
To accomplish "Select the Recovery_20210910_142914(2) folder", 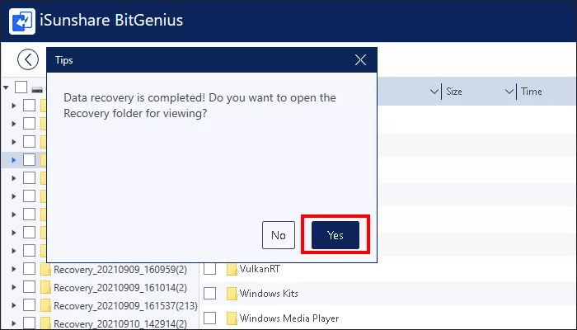I will coord(120,323).
